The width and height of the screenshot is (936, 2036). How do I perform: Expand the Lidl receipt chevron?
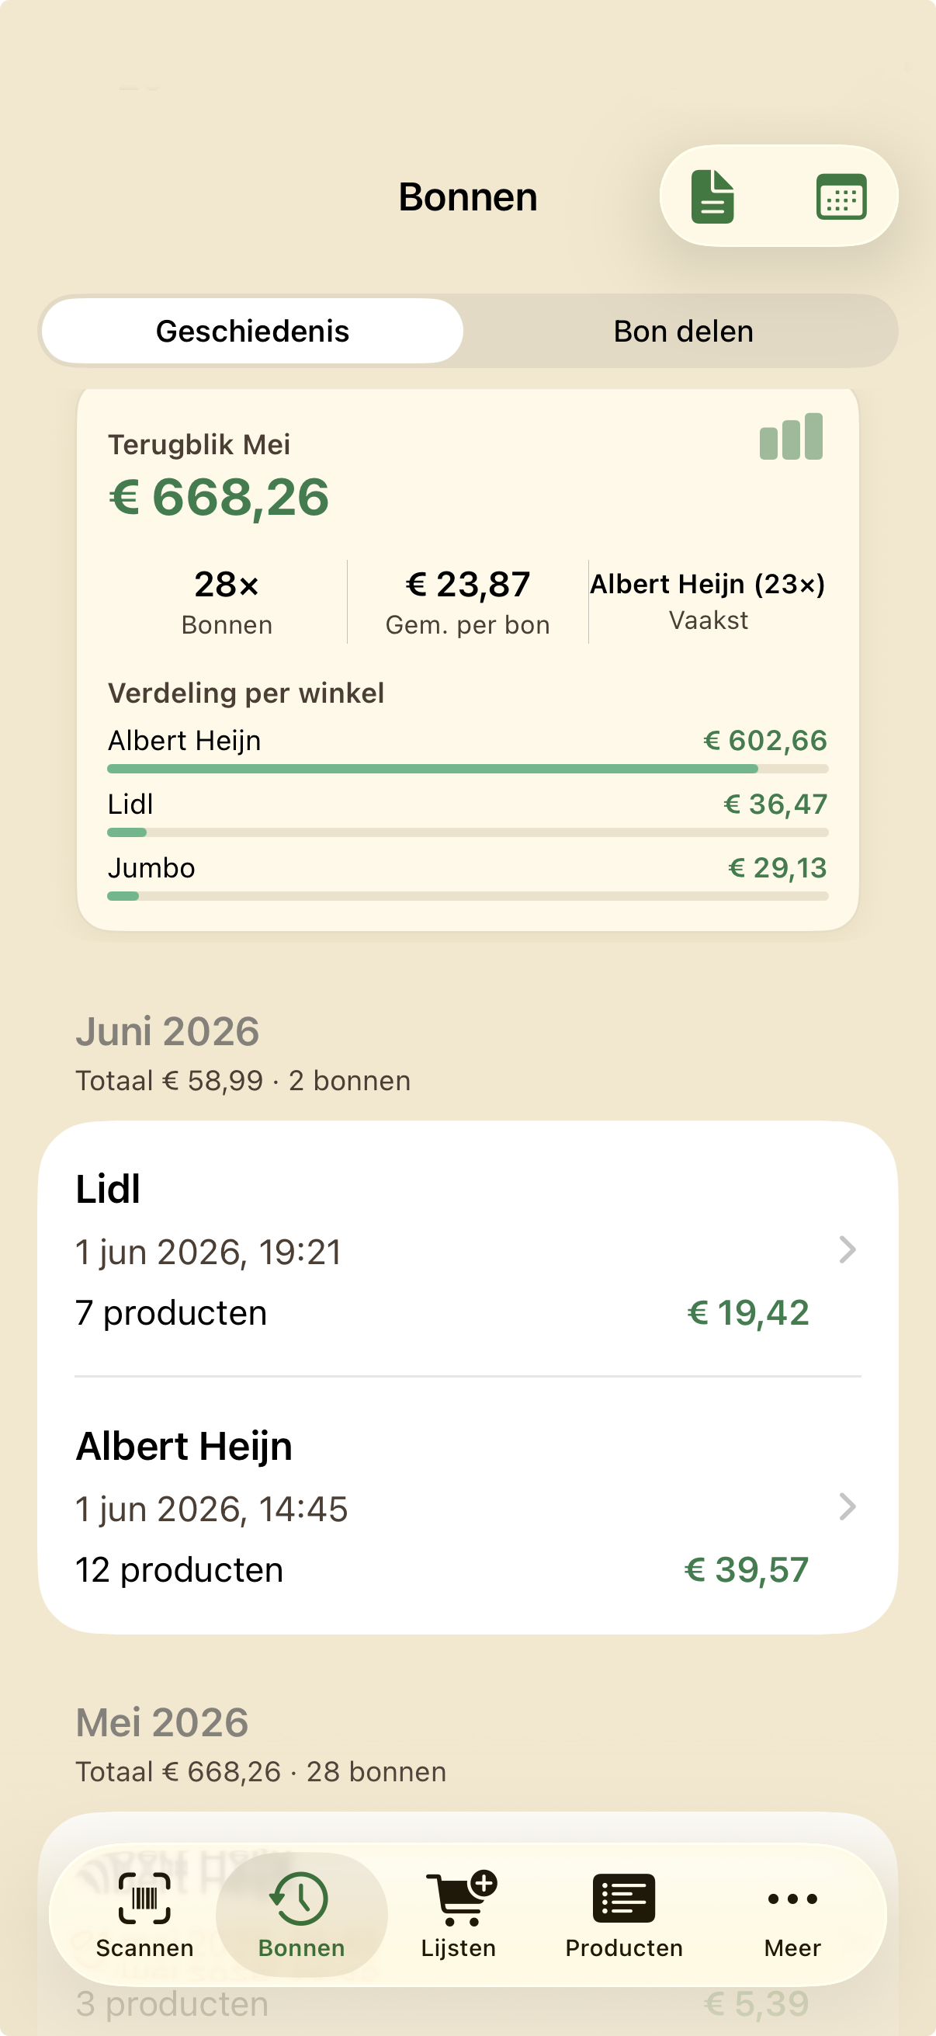[848, 1249]
